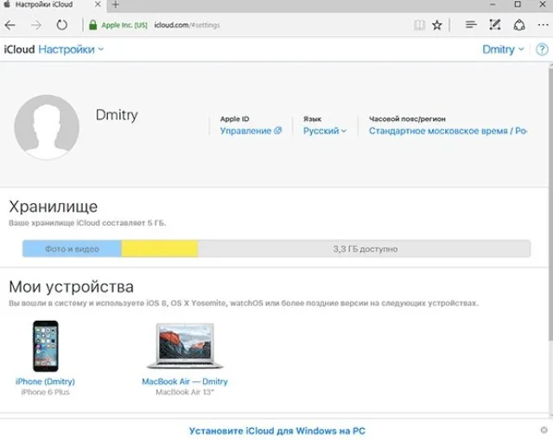
Task: Click the Dmitry name beside the avatar
Action: 117,115
